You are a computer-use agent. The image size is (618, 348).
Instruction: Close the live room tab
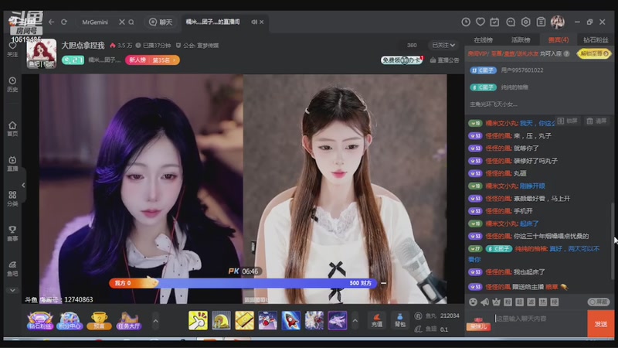coord(261,22)
